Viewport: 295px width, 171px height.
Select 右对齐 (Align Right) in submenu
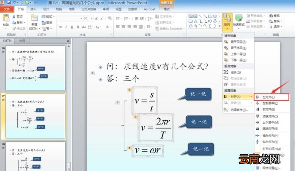(x=271, y=110)
